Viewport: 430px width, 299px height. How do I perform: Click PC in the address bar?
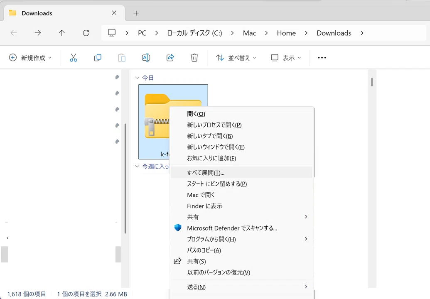(142, 33)
